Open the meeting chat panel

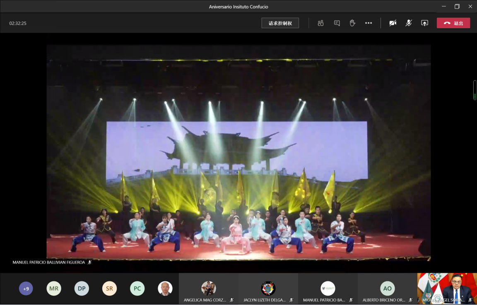pyautogui.click(x=337, y=23)
